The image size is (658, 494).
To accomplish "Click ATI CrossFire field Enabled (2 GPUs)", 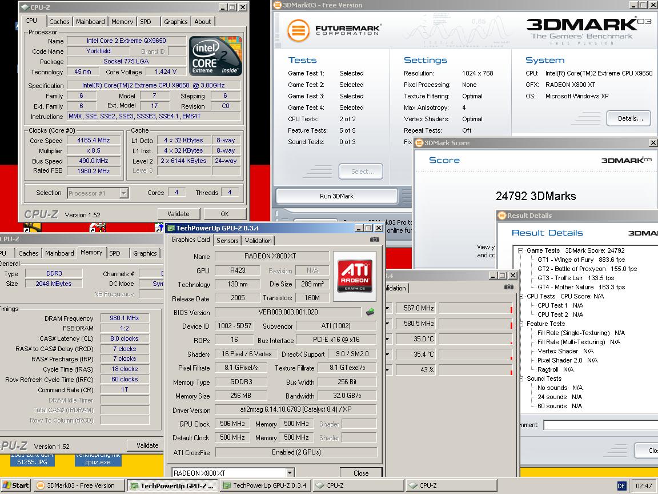I will tap(296, 452).
